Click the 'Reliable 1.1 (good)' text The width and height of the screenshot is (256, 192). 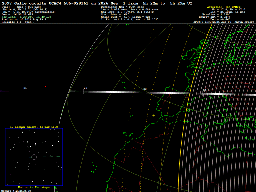[18, 22]
